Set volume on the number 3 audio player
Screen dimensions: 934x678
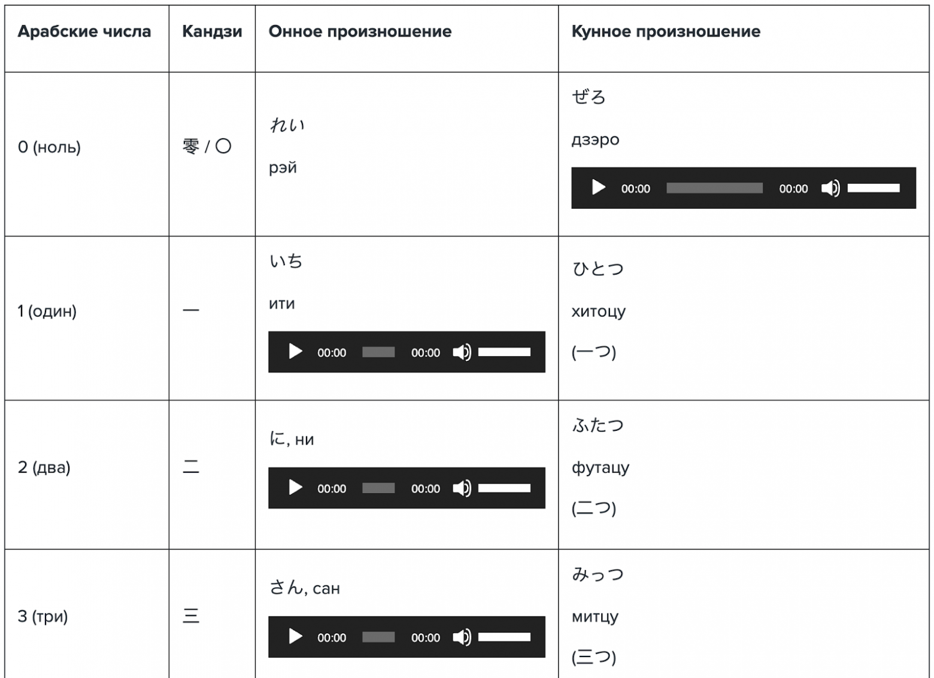click(x=506, y=637)
